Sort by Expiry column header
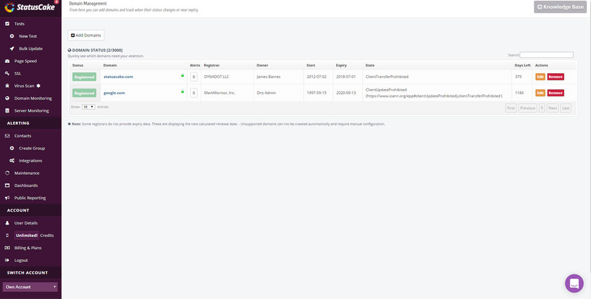This screenshot has width=591, height=299. (x=342, y=66)
